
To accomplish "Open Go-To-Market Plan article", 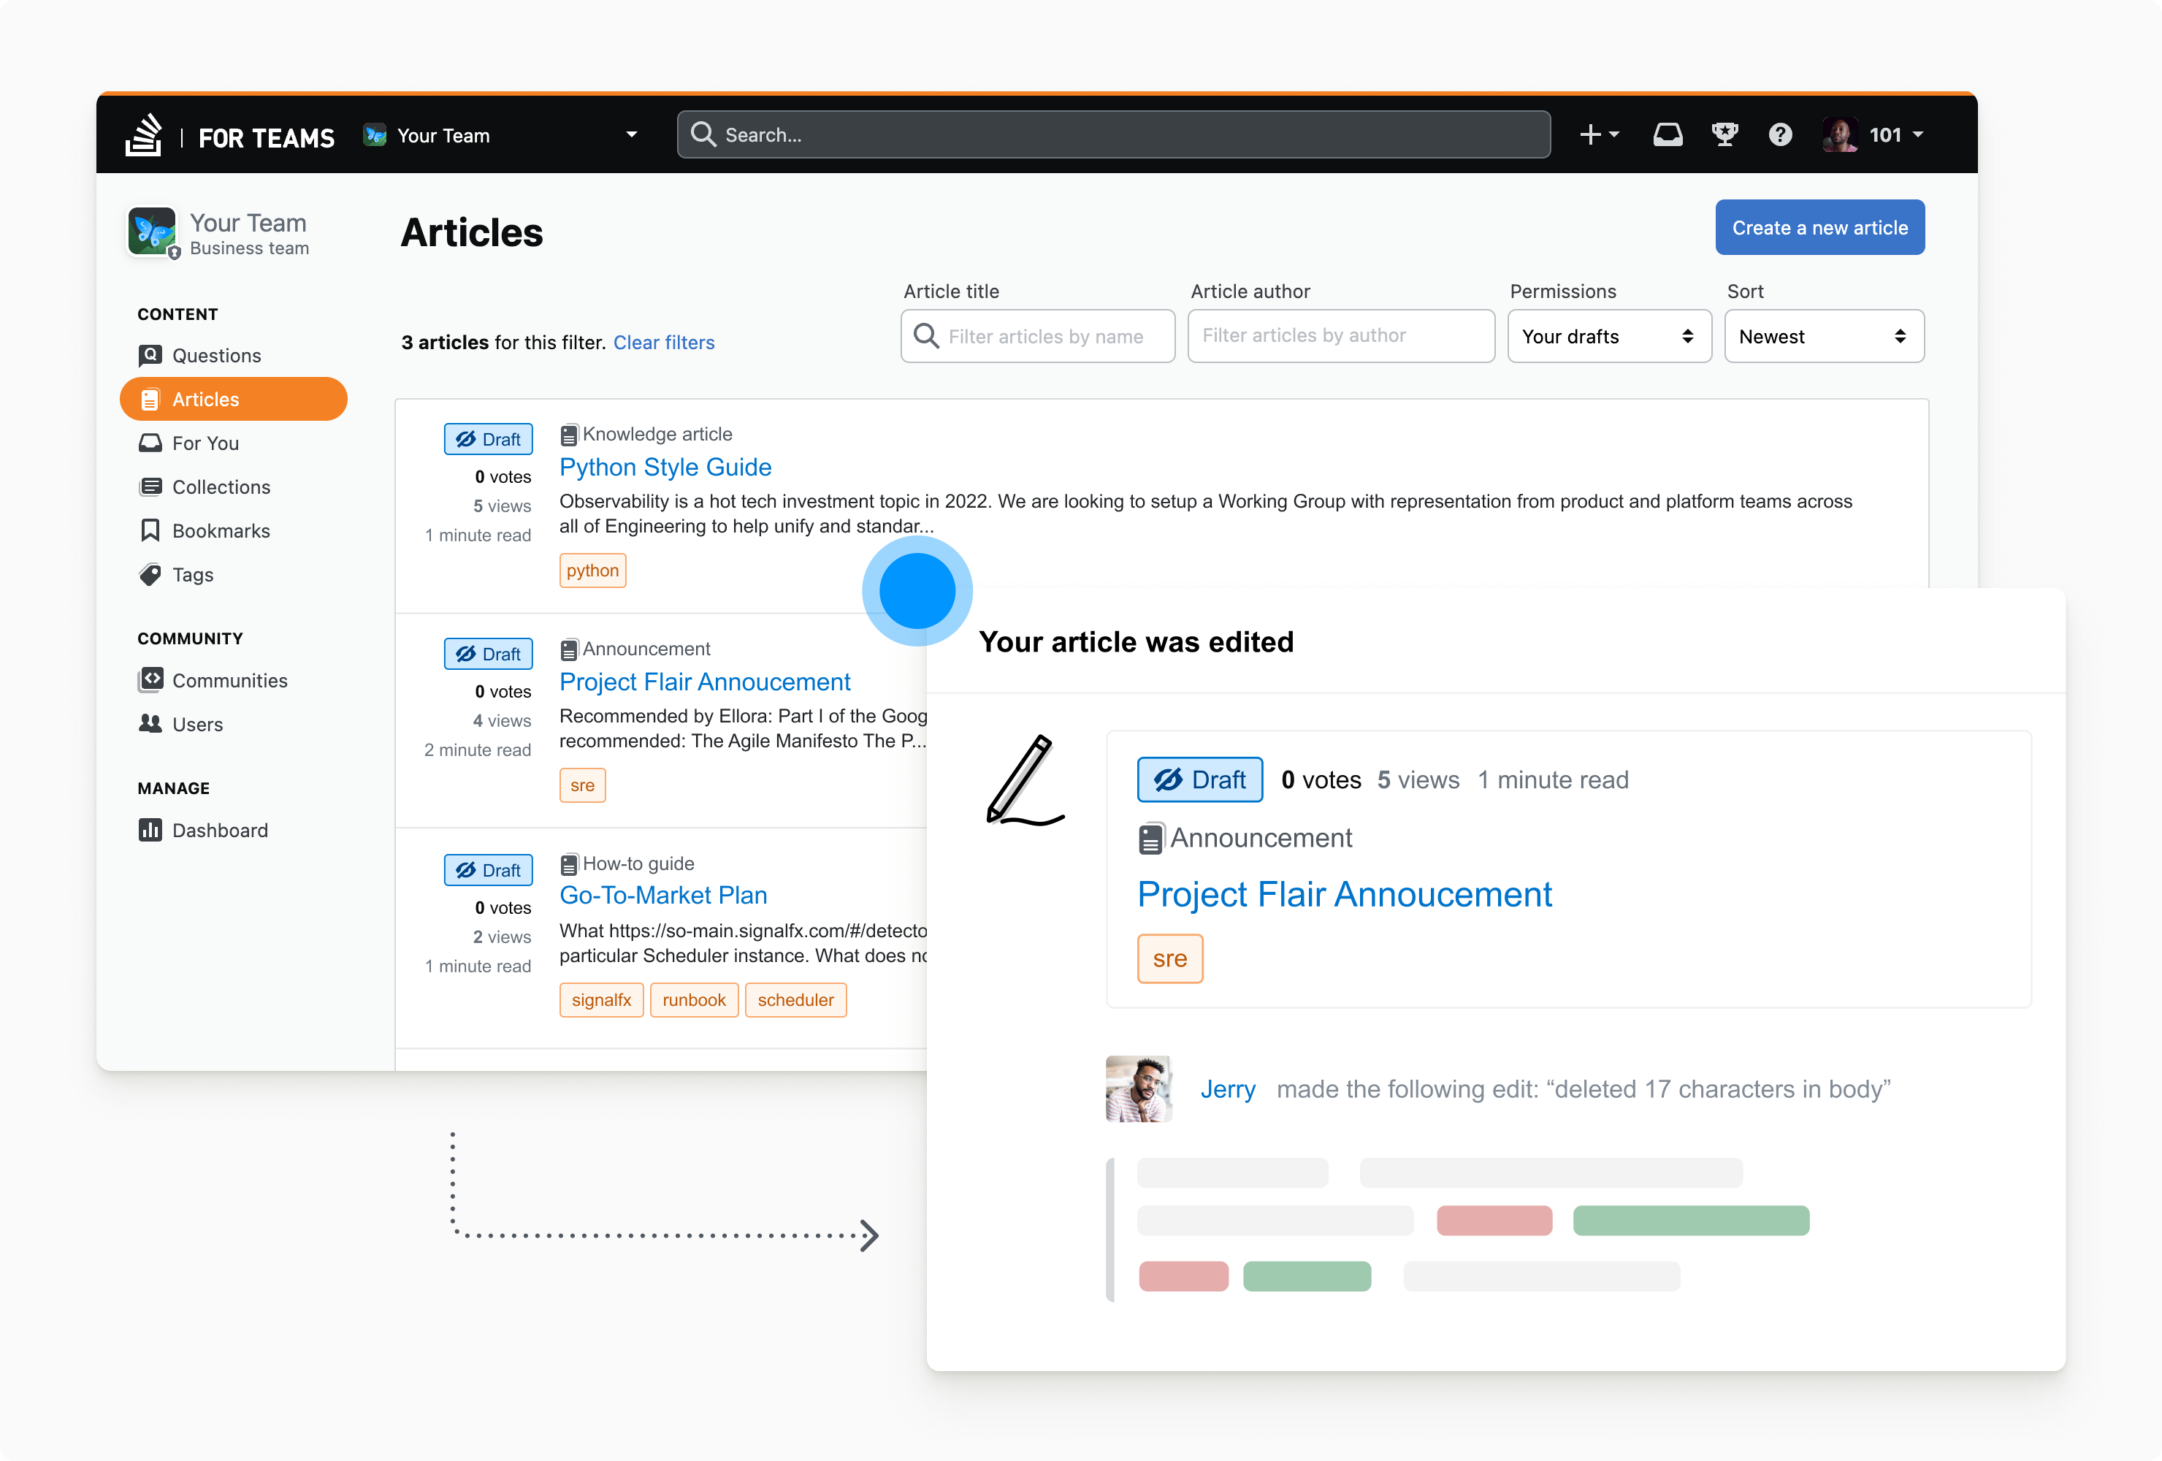I will pyautogui.click(x=663, y=895).
